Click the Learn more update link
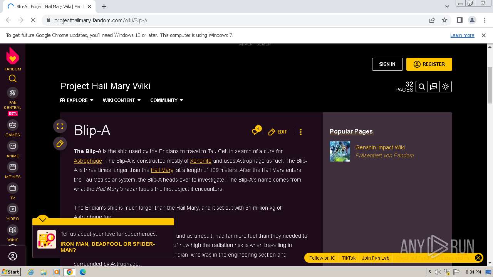 click(x=462, y=35)
